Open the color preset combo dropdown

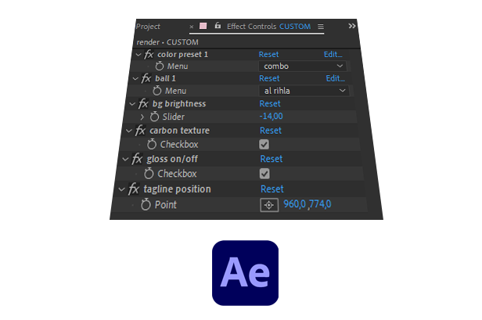pyautogui.click(x=304, y=67)
